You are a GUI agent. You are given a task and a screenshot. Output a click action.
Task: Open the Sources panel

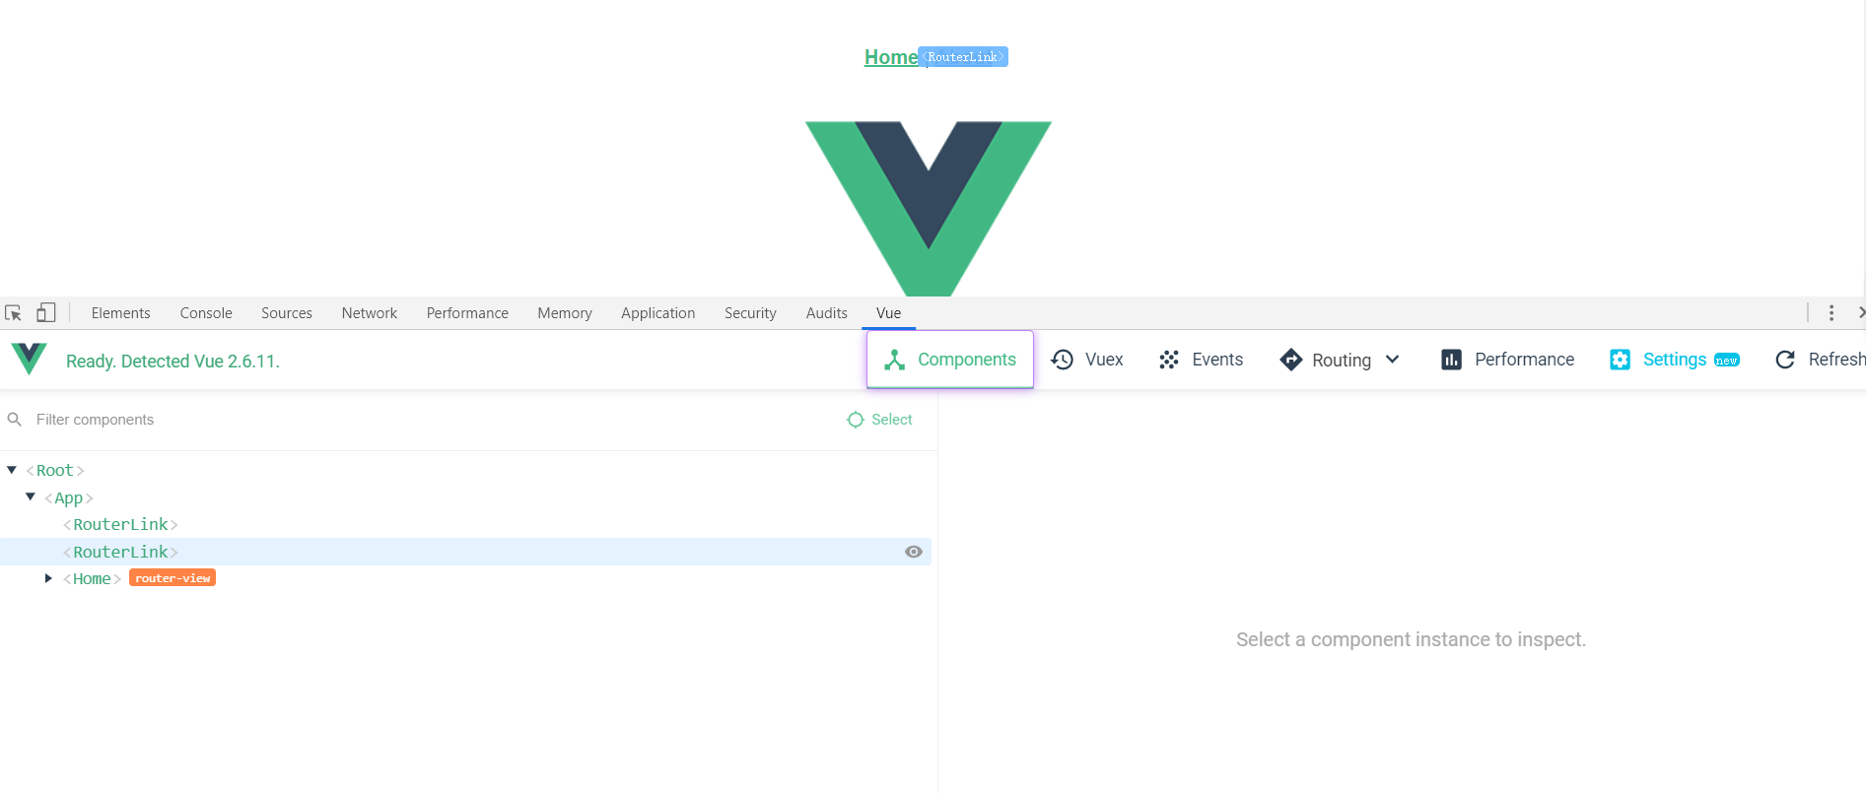(x=287, y=313)
